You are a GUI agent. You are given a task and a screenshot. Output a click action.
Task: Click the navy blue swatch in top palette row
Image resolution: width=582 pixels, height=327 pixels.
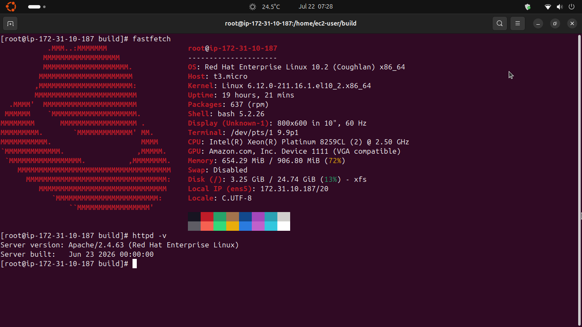tap(245, 217)
